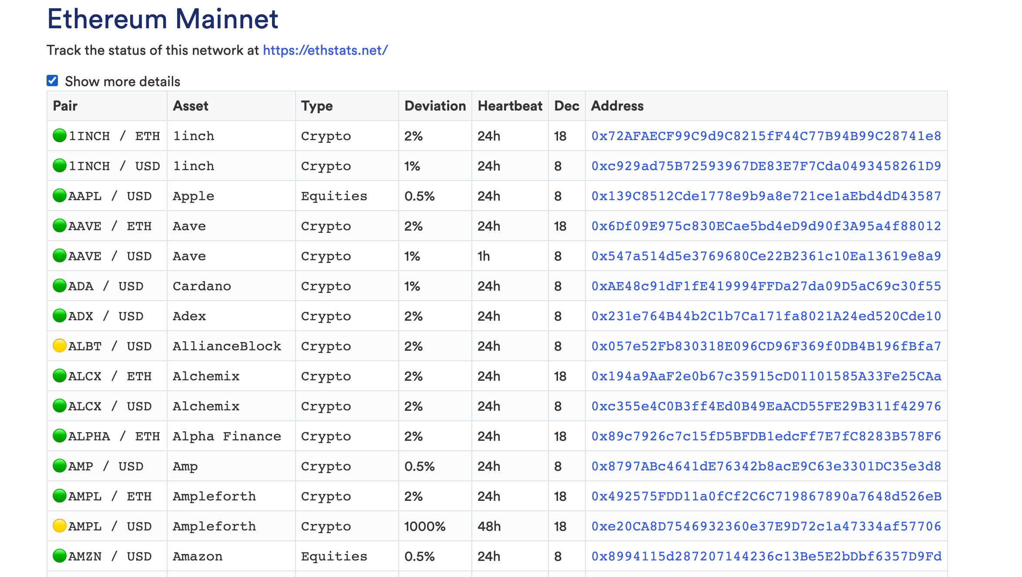Click the green status dot for ALPHA / ETH
The width and height of the screenshot is (1022, 577).
point(60,436)
